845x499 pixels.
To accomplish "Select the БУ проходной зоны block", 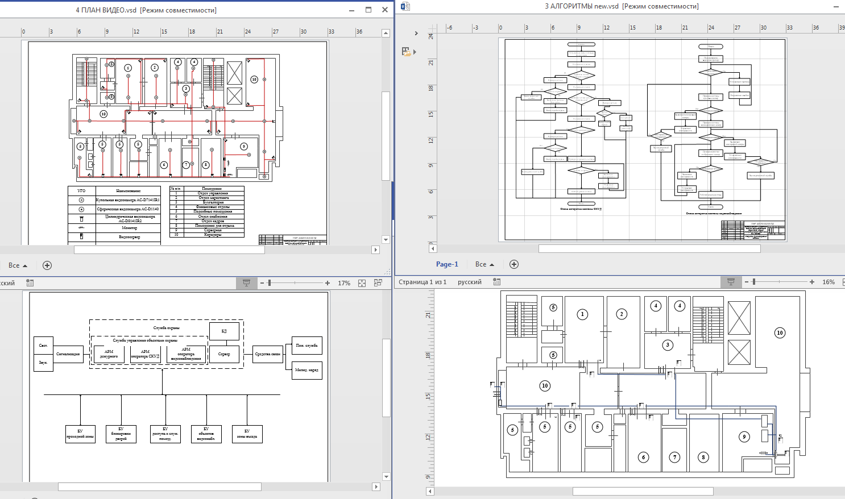I will (80, 434).
